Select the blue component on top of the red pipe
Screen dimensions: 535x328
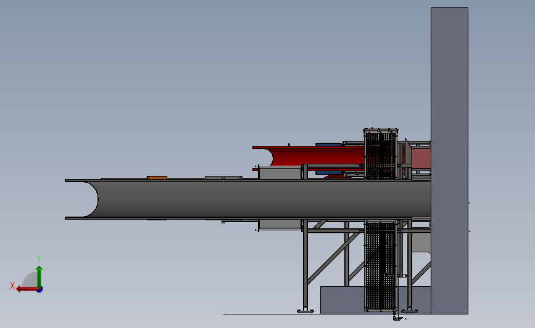tap(328, 145)
